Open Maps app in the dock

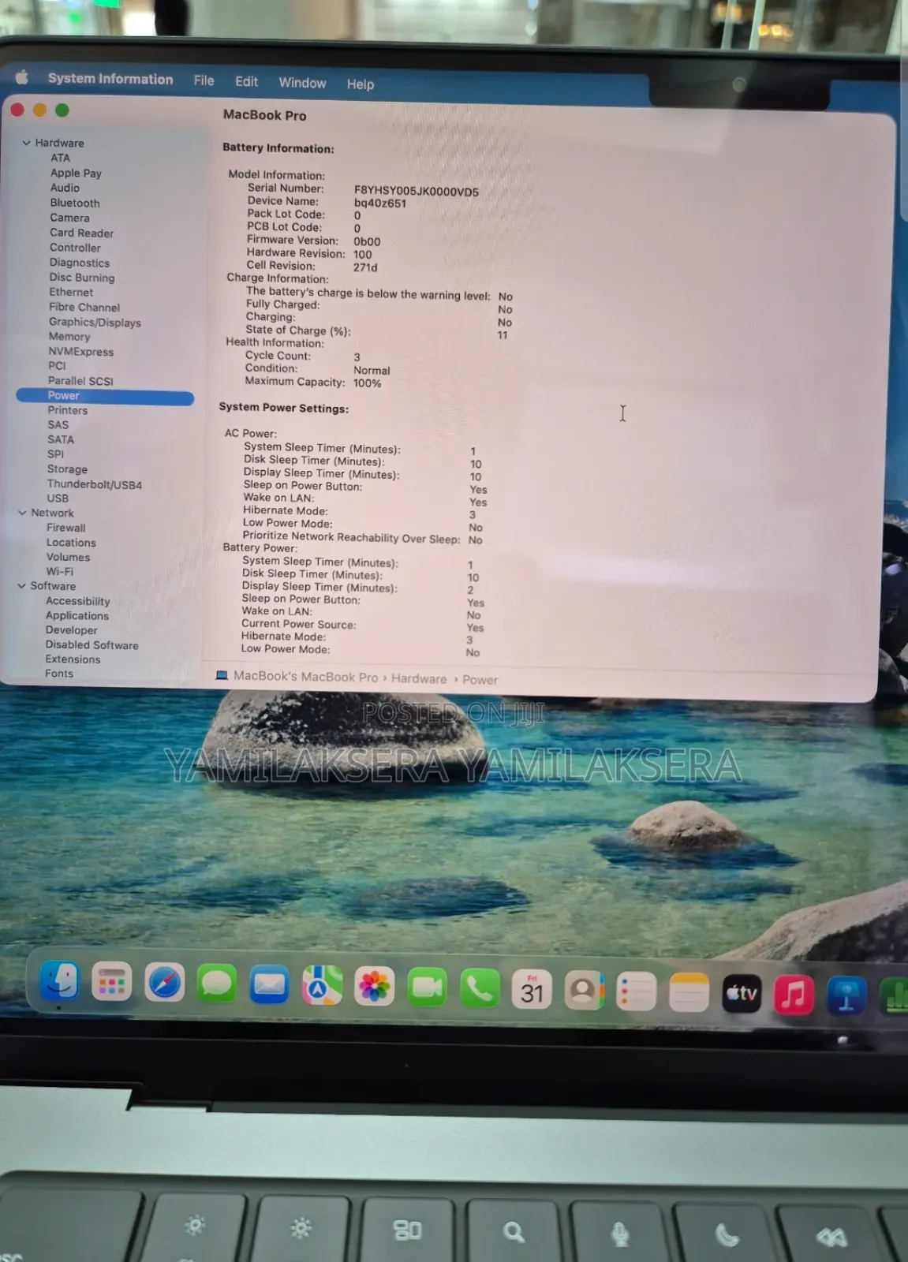[x=322, y=987]
